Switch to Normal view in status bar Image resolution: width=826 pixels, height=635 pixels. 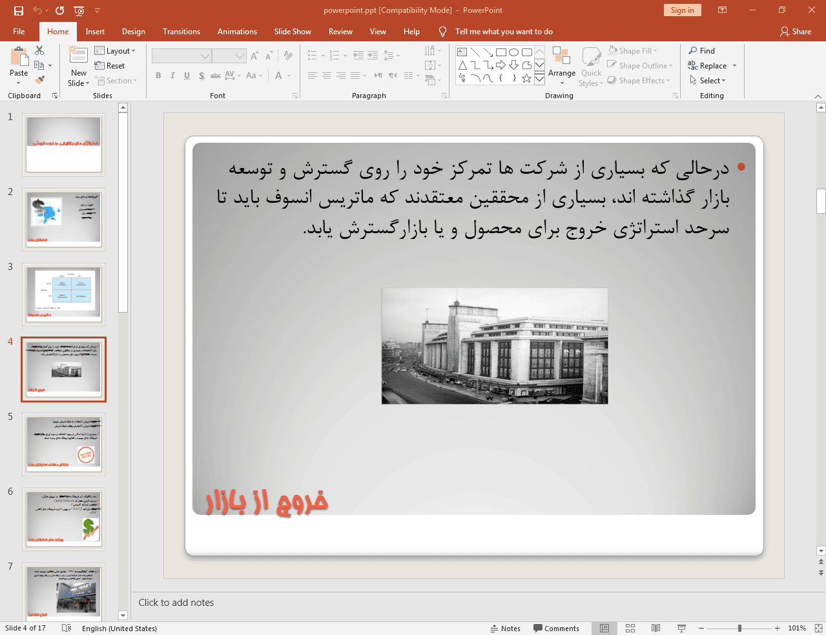604,628
